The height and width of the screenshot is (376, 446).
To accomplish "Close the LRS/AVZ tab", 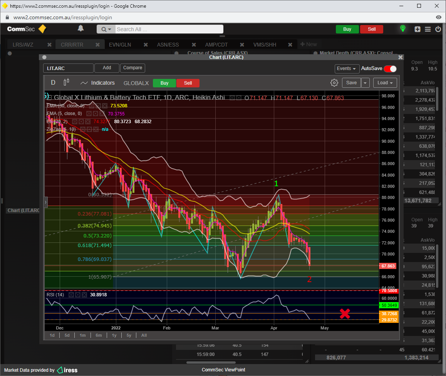I will tap(49, 45).
